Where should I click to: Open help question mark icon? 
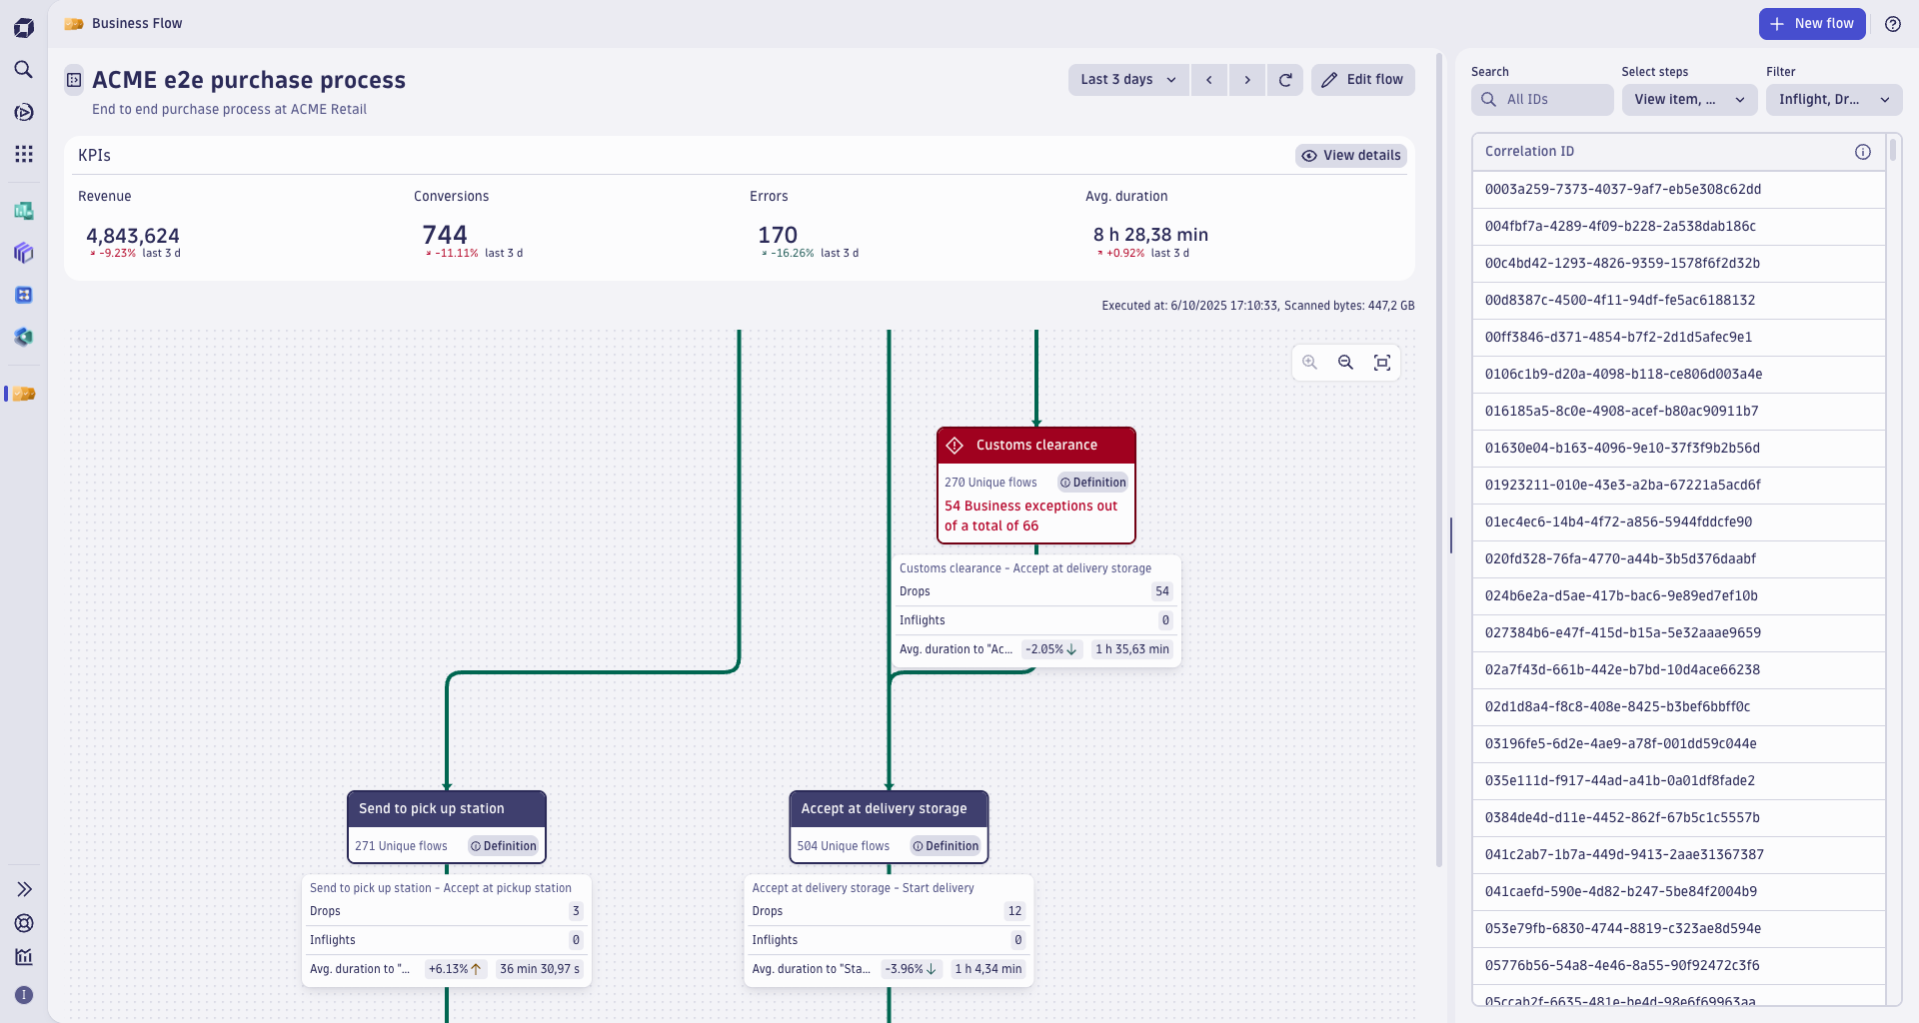1892,24
